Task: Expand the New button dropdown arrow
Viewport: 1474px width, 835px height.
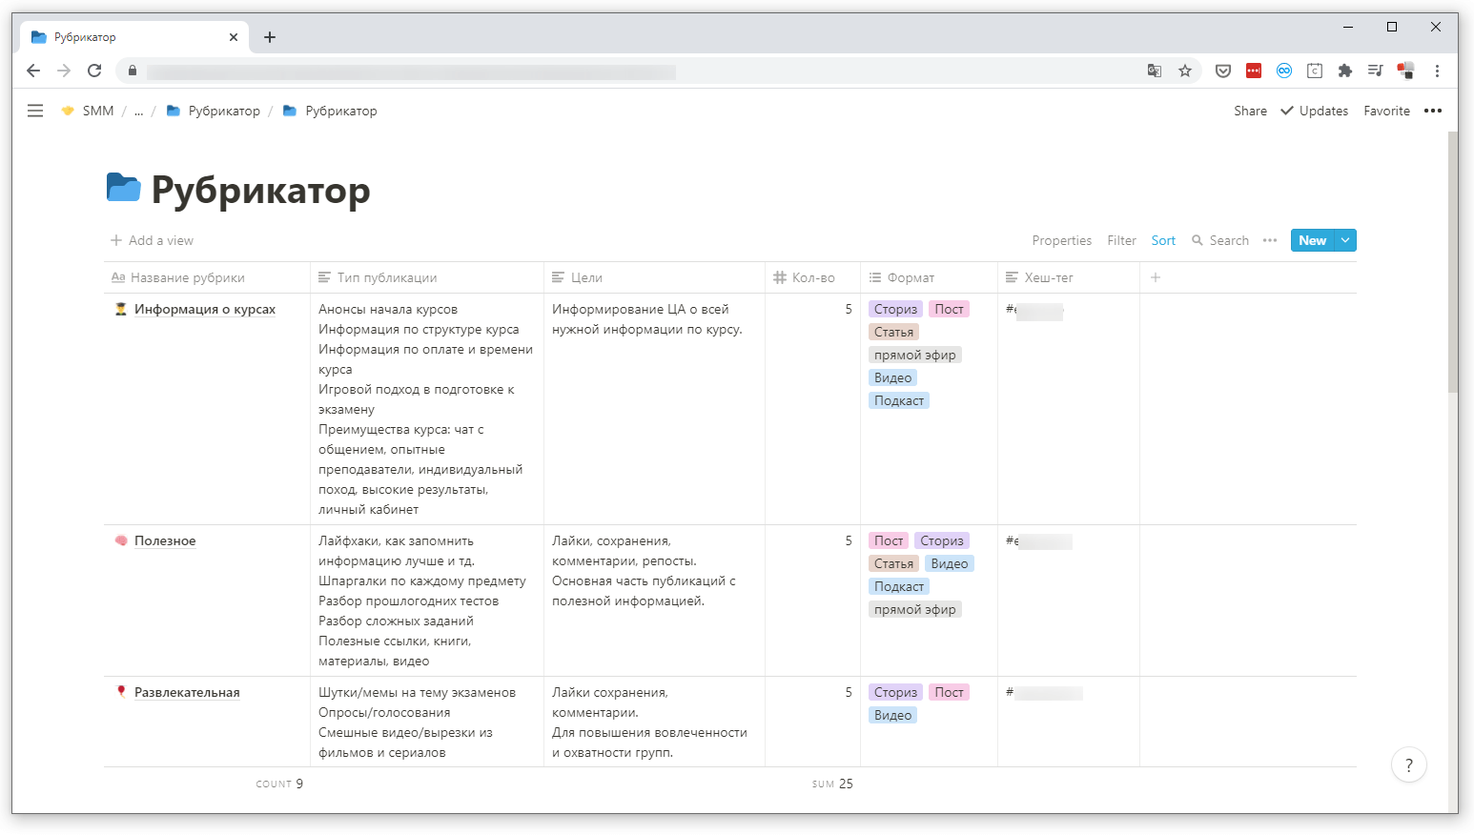Action: pos(1345,240)
